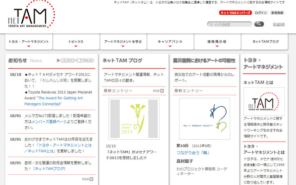296x185 pixels.
Task: Open the ネットTAMブログ nav tab
Action: 265,42
